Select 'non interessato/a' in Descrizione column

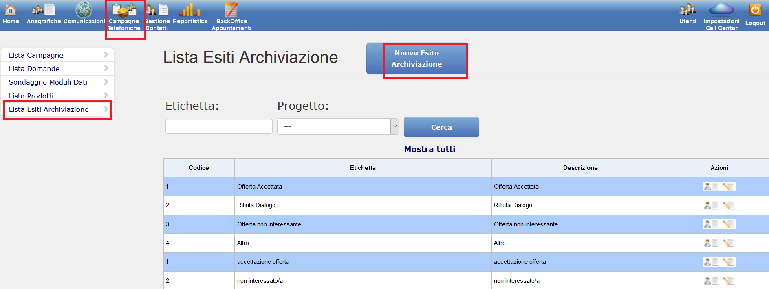tap(517, 281)
